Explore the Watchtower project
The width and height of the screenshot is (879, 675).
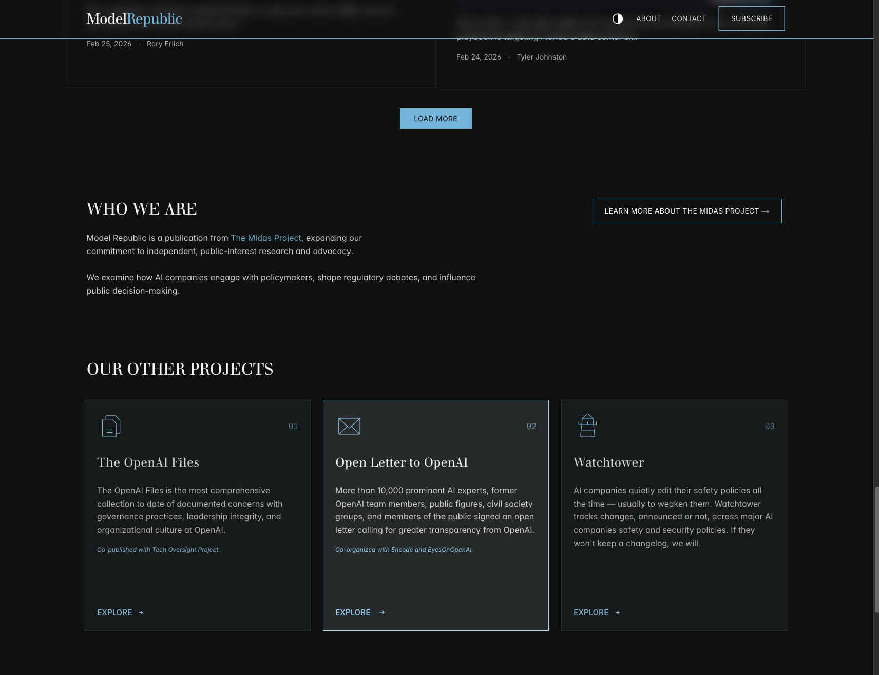(597, 612)
